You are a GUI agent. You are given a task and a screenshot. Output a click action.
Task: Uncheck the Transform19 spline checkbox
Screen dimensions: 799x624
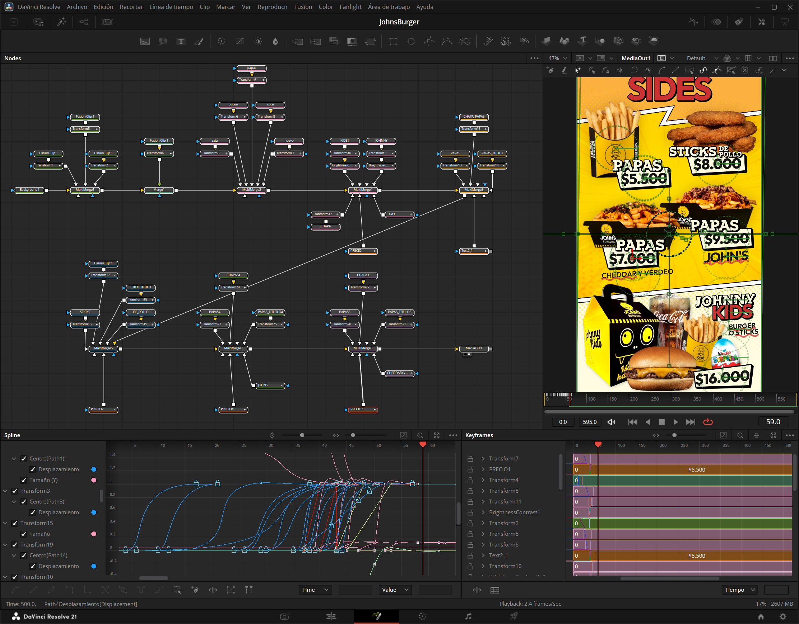15,545
